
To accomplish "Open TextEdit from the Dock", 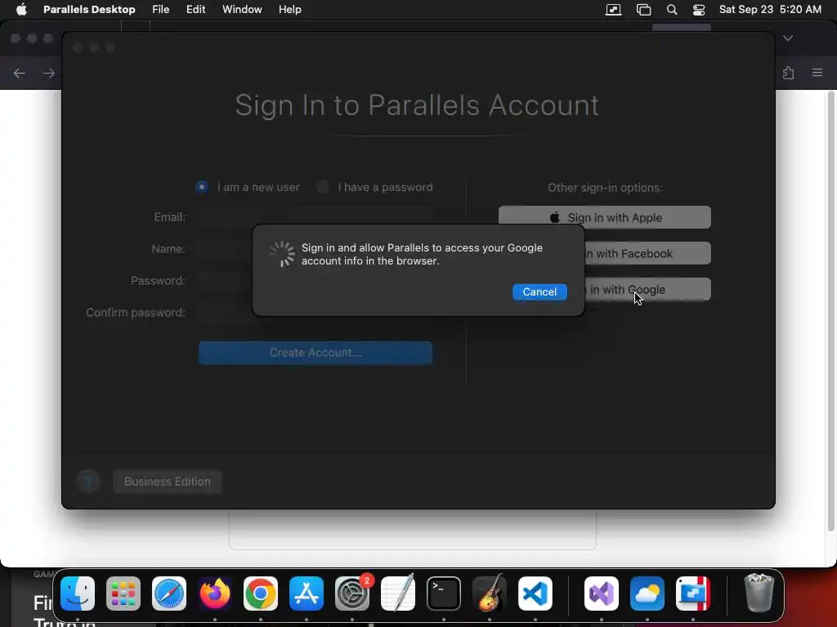I will [x=398, y=594].
